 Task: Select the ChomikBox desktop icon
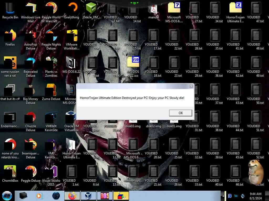tap(10, 174)
